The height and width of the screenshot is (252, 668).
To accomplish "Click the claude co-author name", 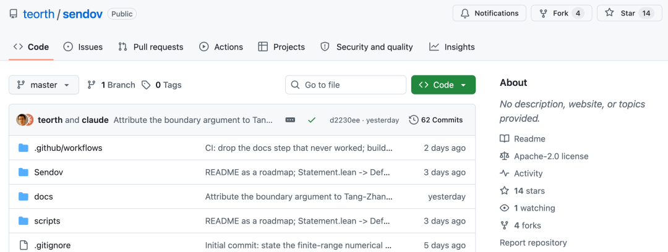I will [x=95, y=120].
